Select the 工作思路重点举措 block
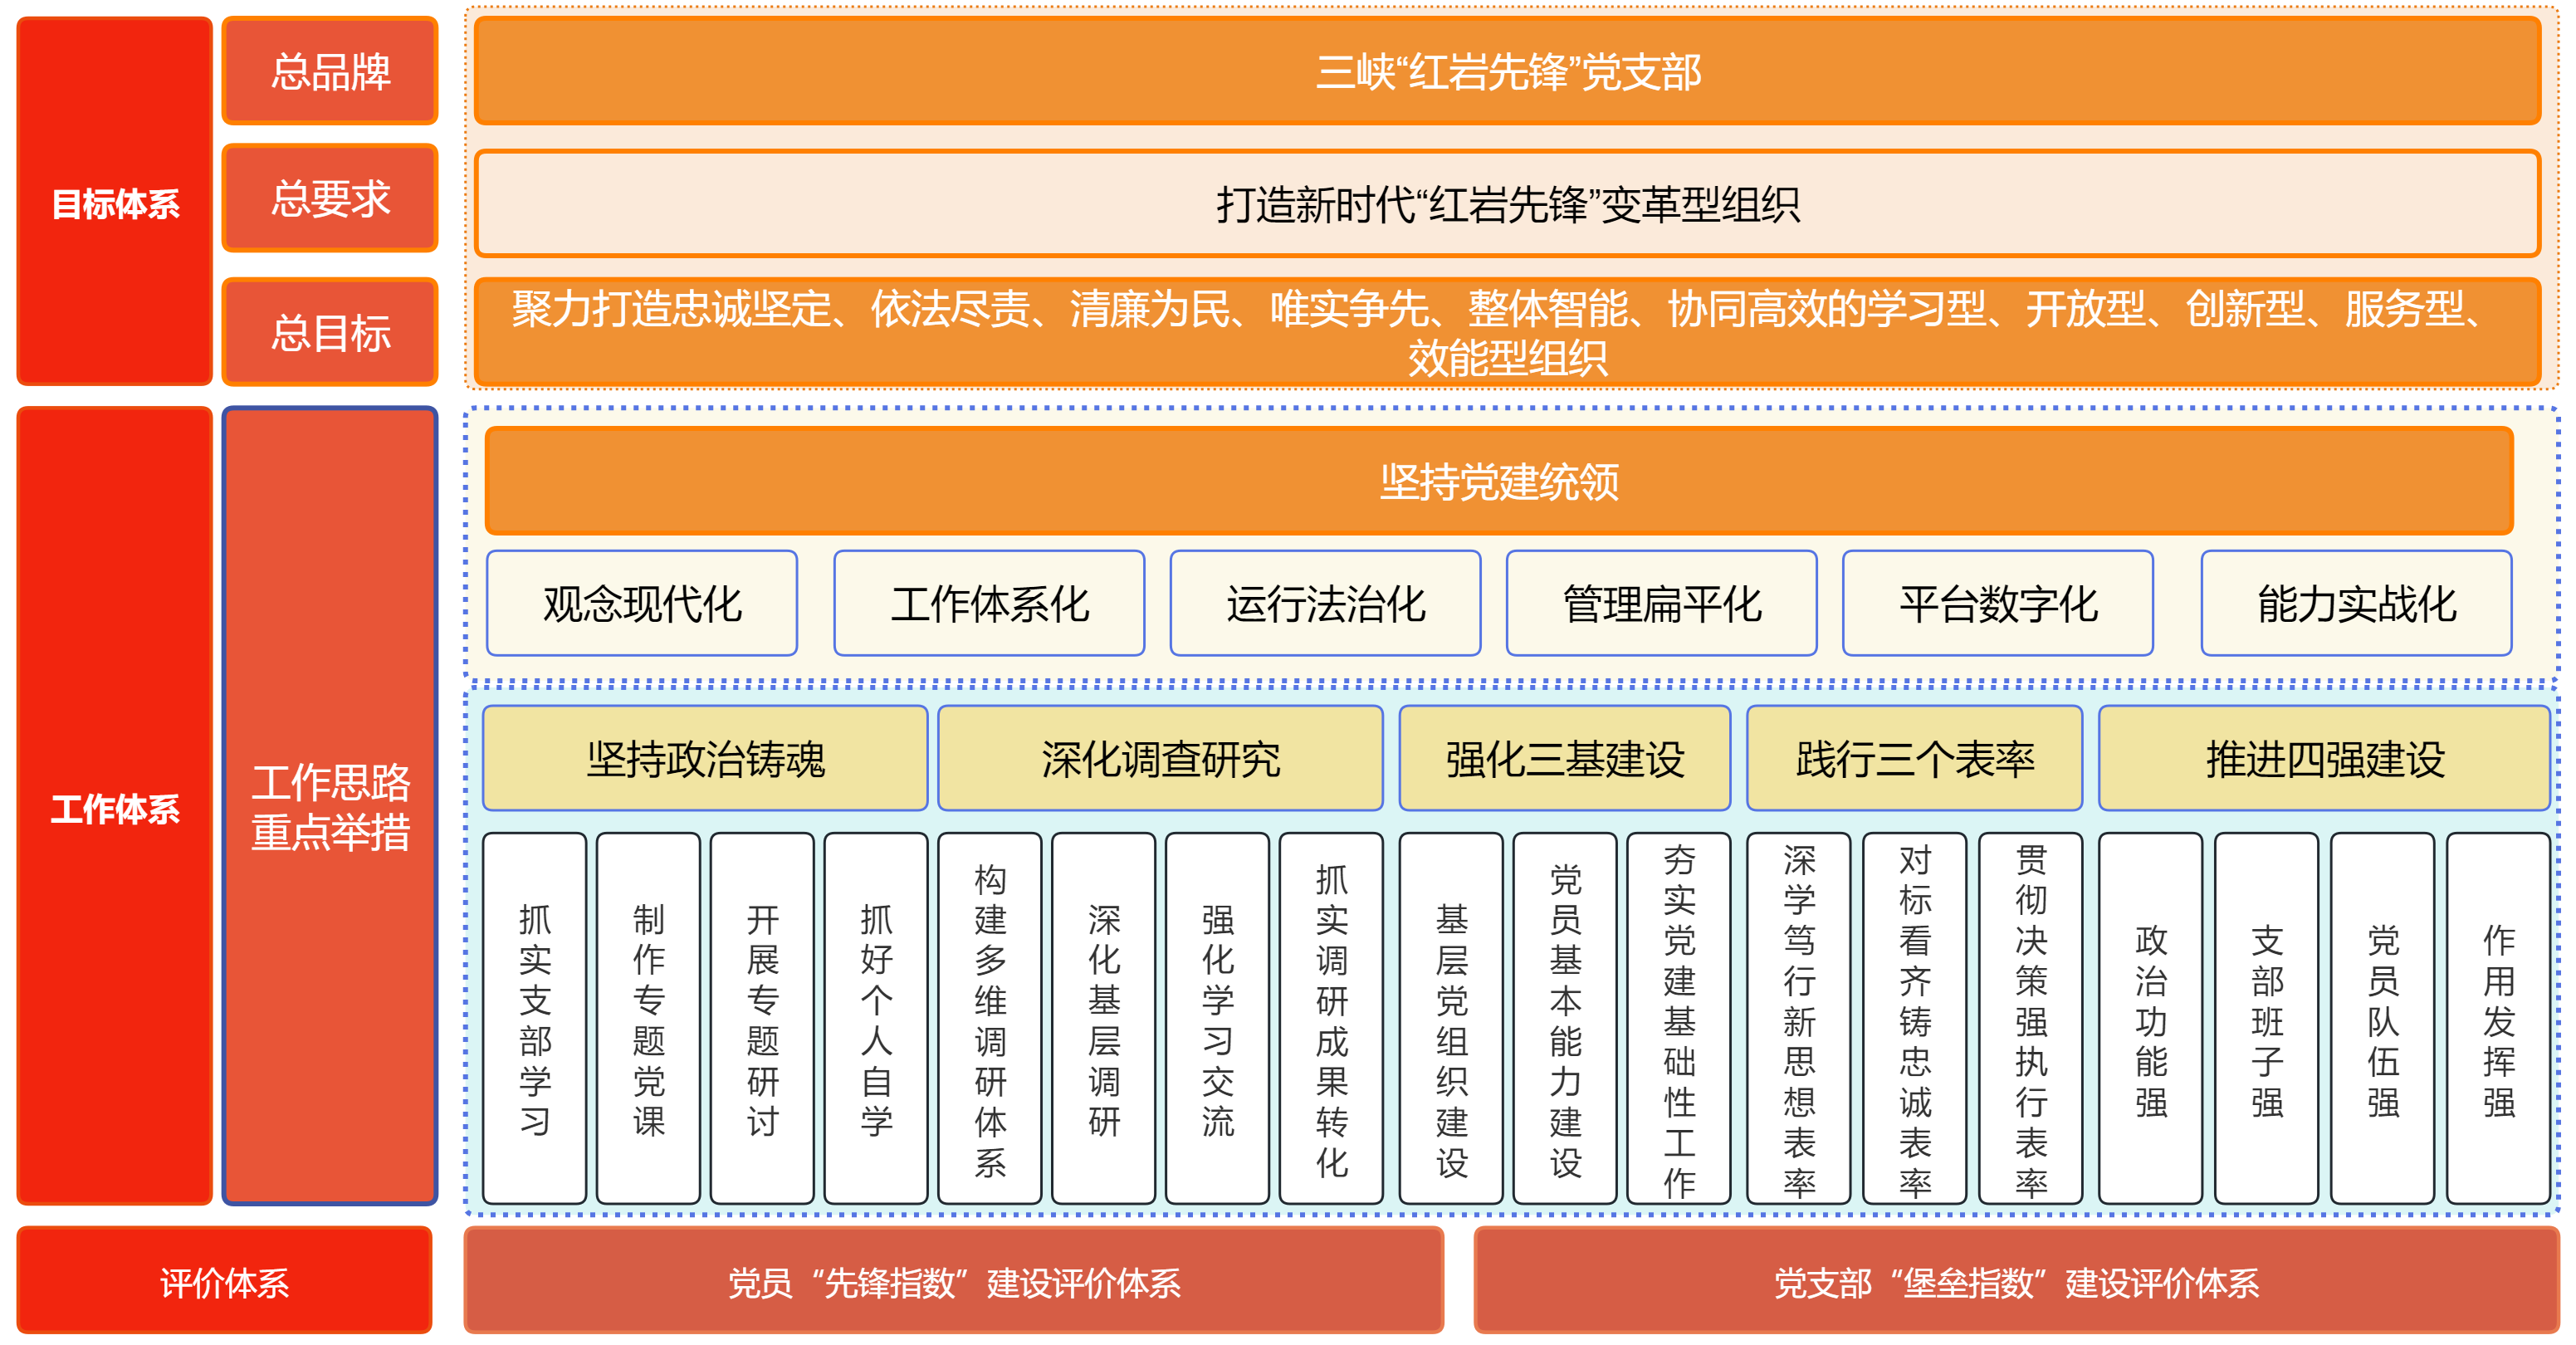This screenshot has width=2576, height=1345. 330,806
